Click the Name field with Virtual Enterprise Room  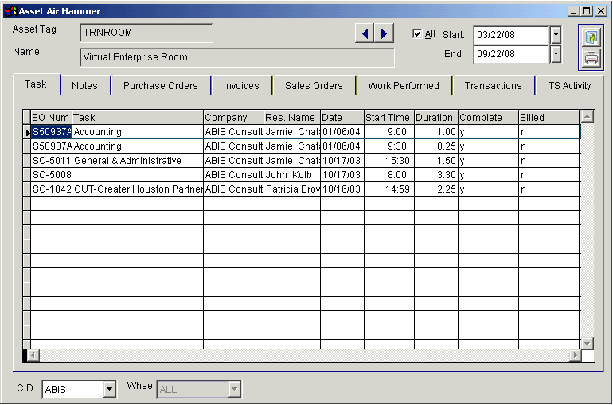pyautogui.click(x=237, y=57)
